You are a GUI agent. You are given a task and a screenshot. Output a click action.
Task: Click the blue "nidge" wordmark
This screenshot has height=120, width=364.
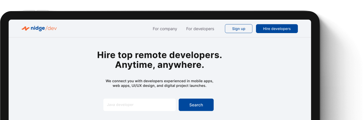[x=37, y=28]
